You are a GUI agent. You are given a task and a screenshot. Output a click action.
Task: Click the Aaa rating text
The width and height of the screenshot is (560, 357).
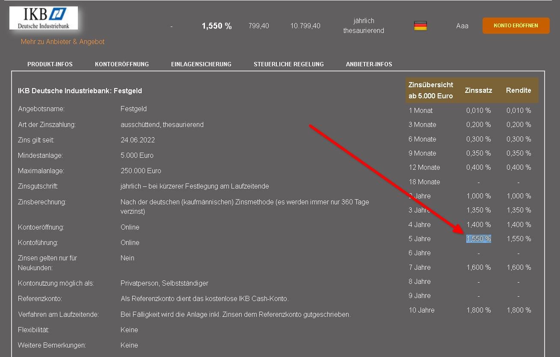pyautogui.click(x=462, y=26)
